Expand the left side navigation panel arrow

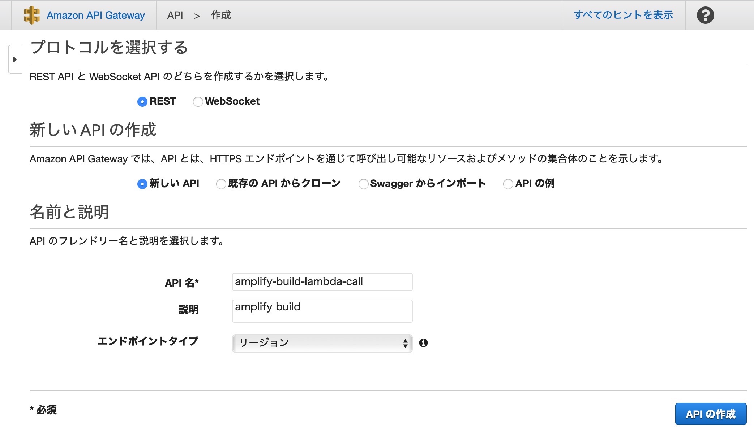15,60
